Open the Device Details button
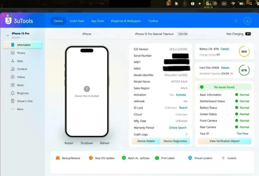259x176 pixels. (x=146, y=141)
